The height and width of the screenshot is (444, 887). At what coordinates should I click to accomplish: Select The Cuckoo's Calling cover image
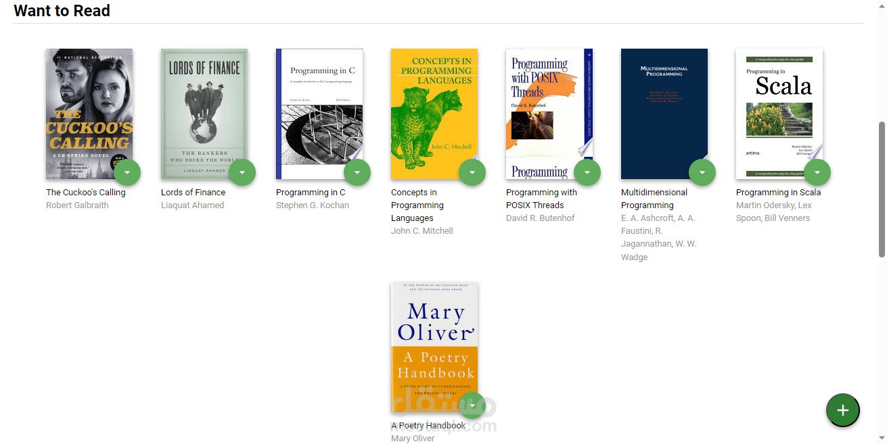89,114
